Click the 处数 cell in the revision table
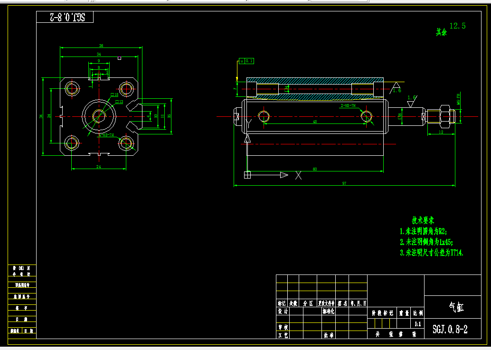Image resolution: width=491 pixels, height=350 pixels. tap(293, 303)
